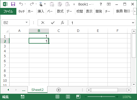Switch to the 開発 ribbon tab

[99, 11]
